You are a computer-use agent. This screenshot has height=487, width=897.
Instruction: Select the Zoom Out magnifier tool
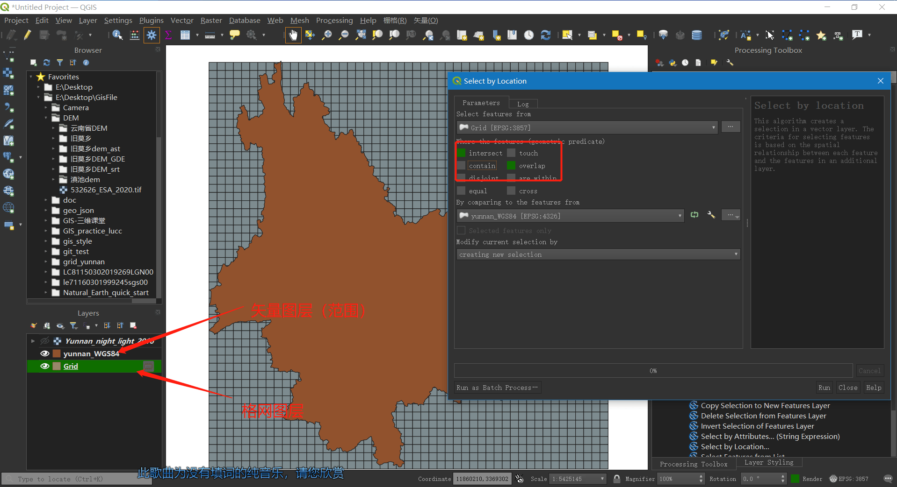tap(344, 35)
